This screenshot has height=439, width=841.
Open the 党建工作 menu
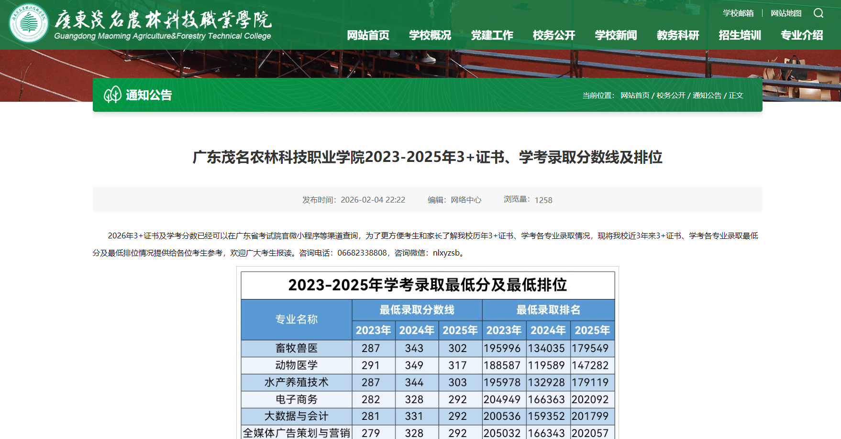tap(492, 35)
